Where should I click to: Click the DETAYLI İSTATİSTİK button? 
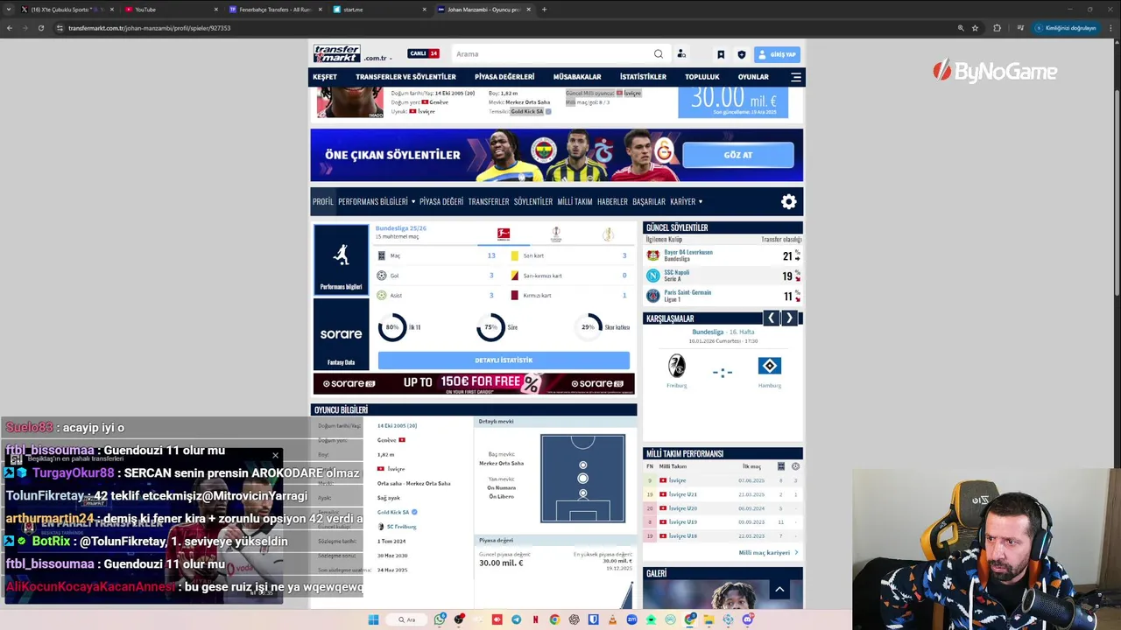click(x=504, y=360)
